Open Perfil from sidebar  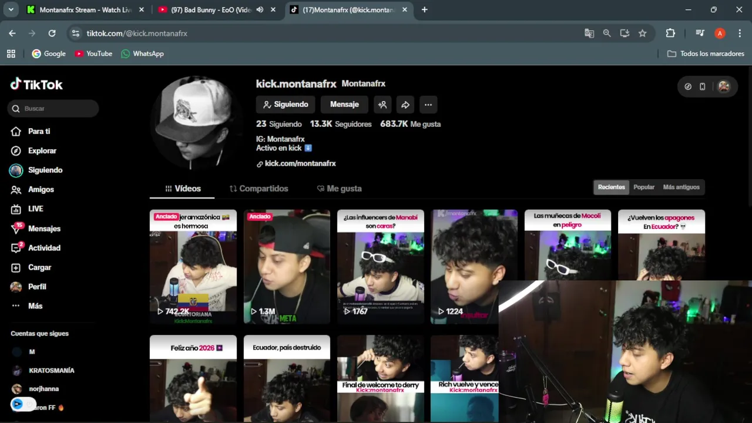[37, 287]
